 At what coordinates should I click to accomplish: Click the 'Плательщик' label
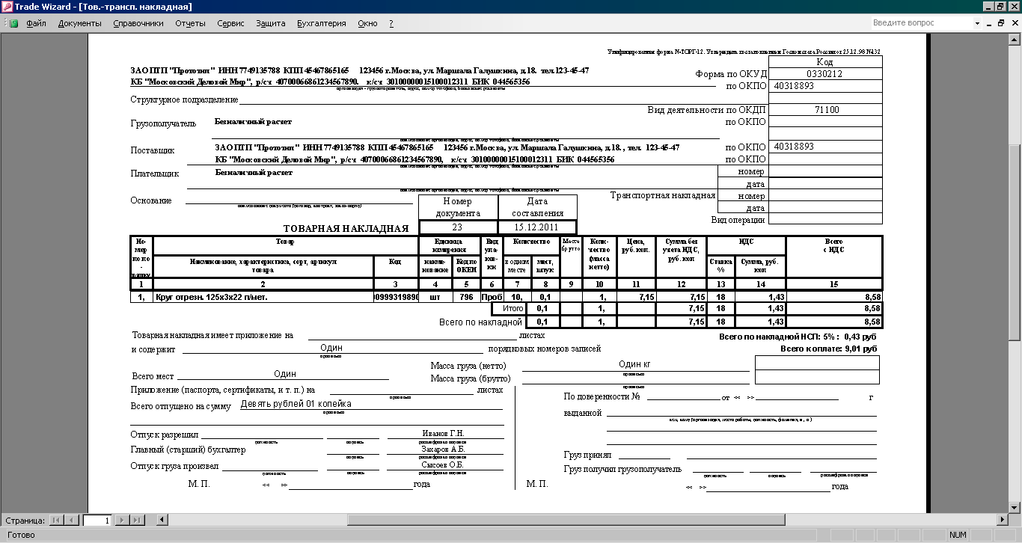155,174
